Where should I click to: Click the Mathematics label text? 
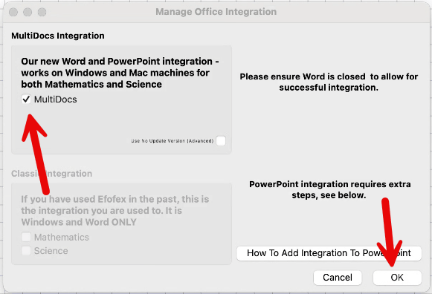tap(62, 237)
